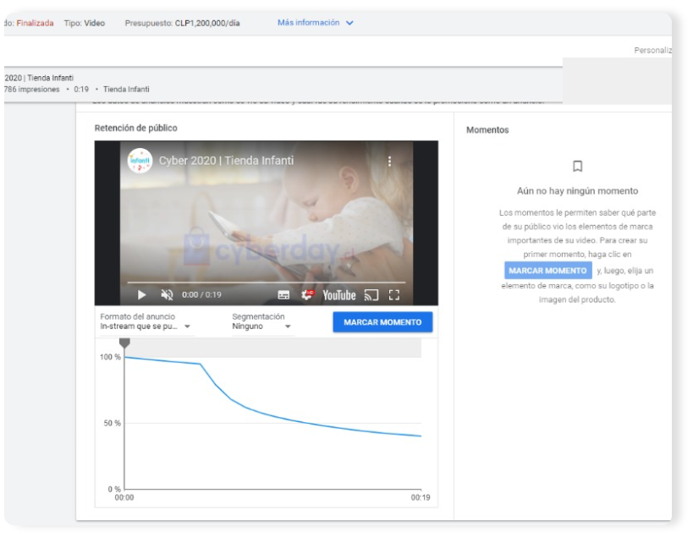Click the 00:00 chart start label

124,497
